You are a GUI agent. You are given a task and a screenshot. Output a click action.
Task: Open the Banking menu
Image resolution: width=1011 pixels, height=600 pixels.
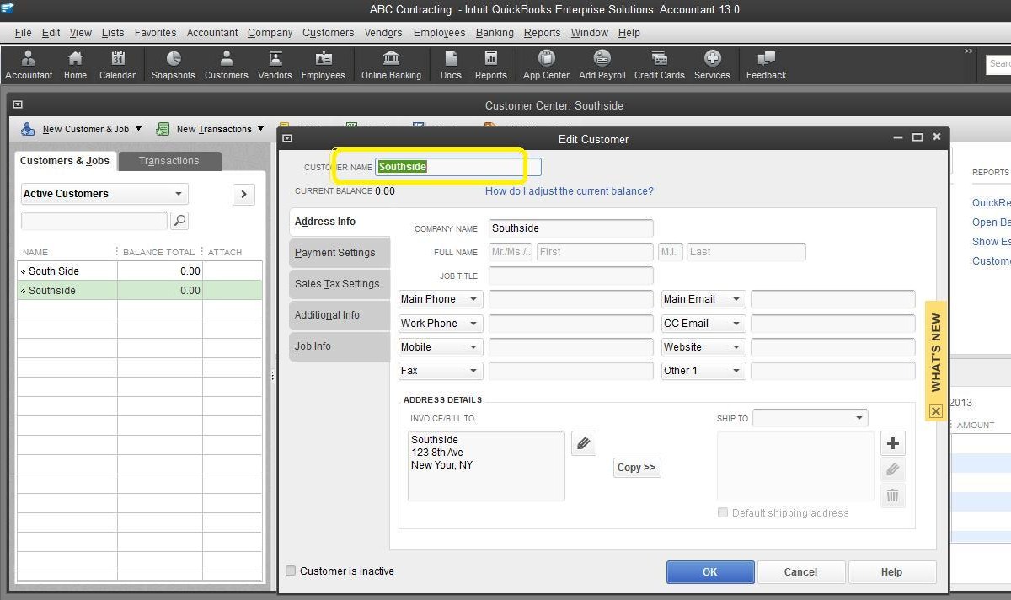tap(495, 32)
